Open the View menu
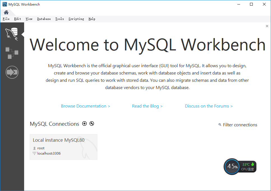This screenshot has height=191, width=271. pos(29,19)
